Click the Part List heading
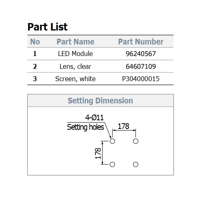Image resolution: width=206 pixels, height=206 pixels. point(47,27)
